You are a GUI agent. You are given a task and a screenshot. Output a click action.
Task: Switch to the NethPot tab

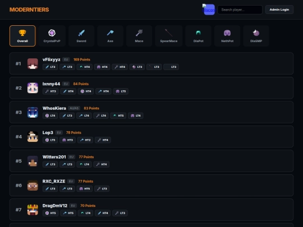pos(227,36)
